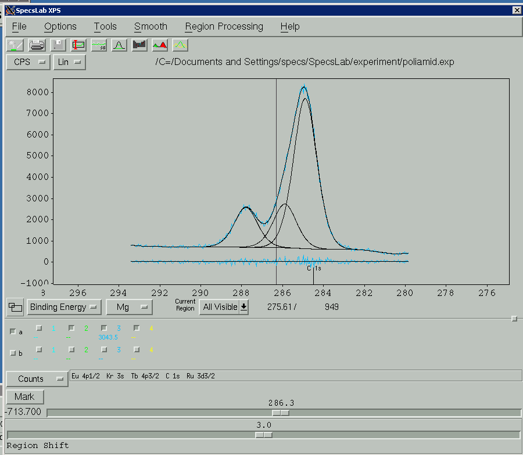The width and height of the screenshot is (523, 455).
Task: Open the periodic table icon
Action: pos(139,45)
